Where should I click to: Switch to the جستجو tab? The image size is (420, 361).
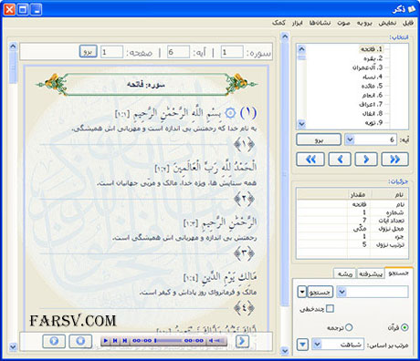pos(398,273)
